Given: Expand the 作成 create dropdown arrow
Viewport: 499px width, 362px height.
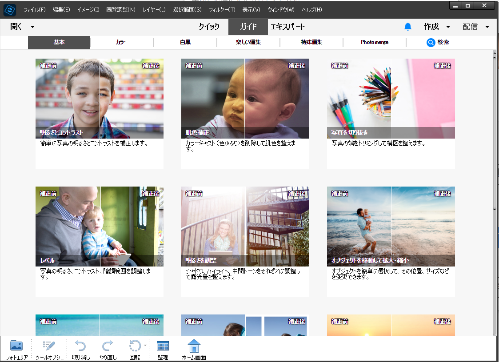Looking at the screenshot, I should point(448,27).
